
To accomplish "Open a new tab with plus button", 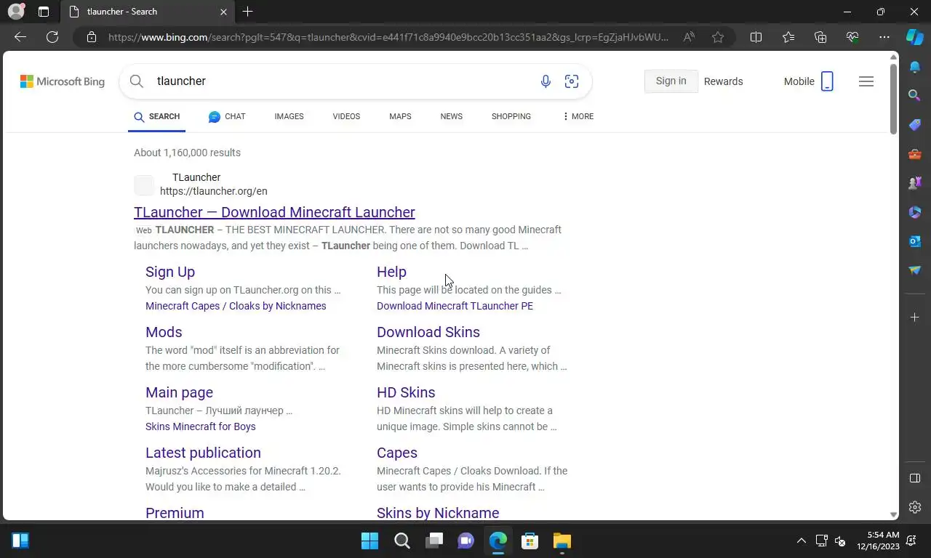I will [247, 12].
